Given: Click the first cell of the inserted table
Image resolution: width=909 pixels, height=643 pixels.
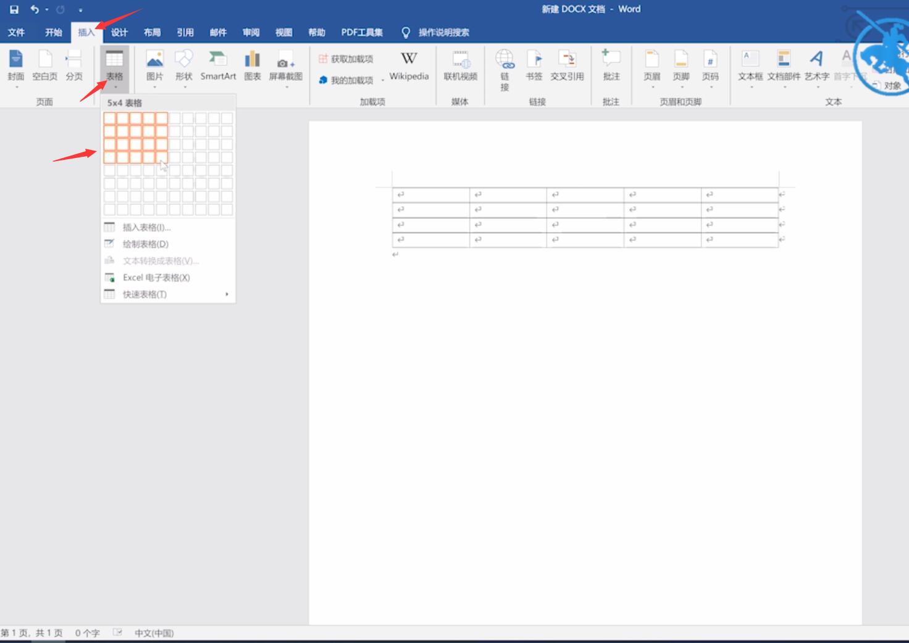Looking at the screenshot, I should click(x=431, y=194).
